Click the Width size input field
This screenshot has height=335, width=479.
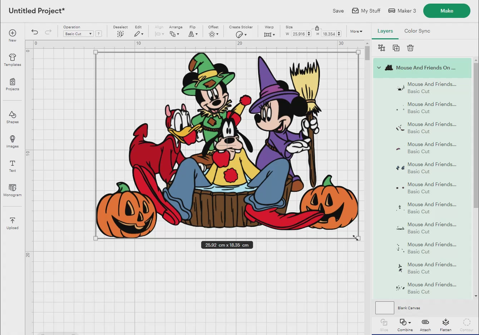[299, 34]
